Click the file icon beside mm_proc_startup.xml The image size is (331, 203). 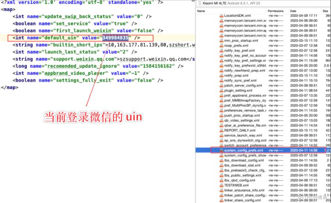click(221, 41)
